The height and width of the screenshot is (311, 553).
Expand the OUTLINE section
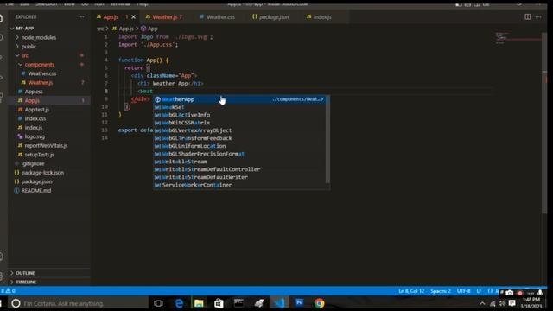25,273
